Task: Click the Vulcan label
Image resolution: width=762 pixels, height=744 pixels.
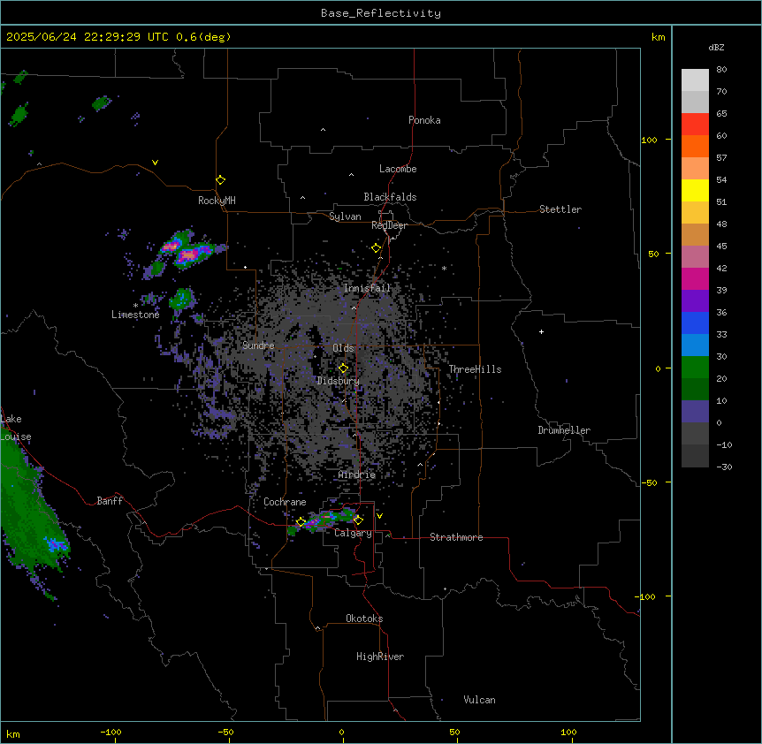Action: 479,700
